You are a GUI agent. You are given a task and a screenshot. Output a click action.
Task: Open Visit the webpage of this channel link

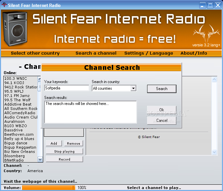40,181
